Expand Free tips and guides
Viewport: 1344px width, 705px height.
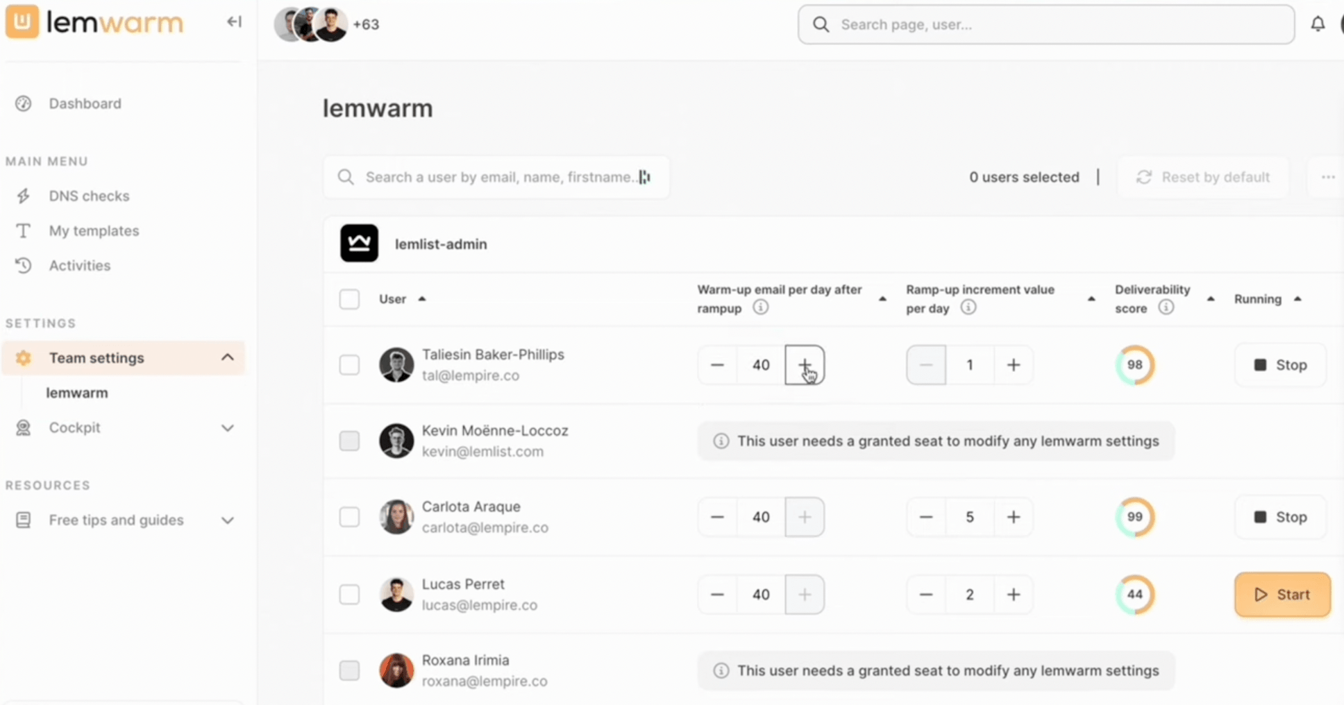click(227, 520)
